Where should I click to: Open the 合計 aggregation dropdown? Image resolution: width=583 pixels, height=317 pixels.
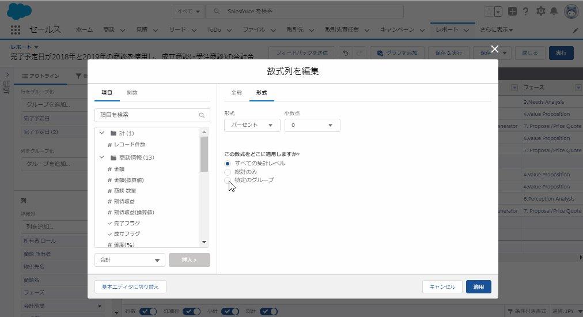130,260
